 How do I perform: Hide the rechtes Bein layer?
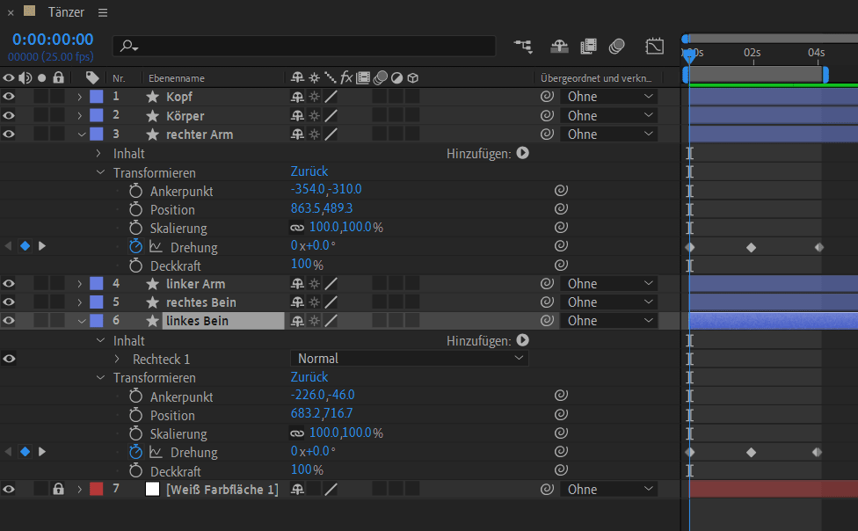coord(9,302)
